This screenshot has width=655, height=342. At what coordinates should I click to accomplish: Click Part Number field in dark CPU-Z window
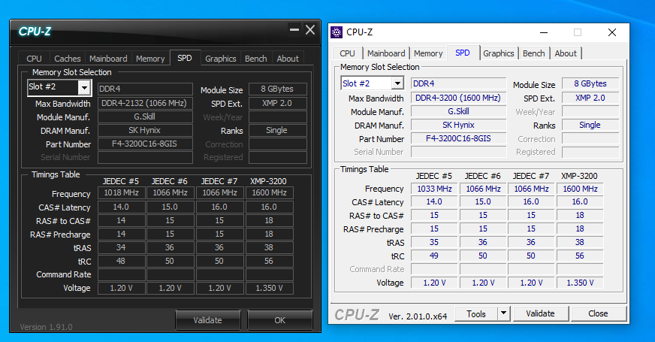tap(145, 144)
